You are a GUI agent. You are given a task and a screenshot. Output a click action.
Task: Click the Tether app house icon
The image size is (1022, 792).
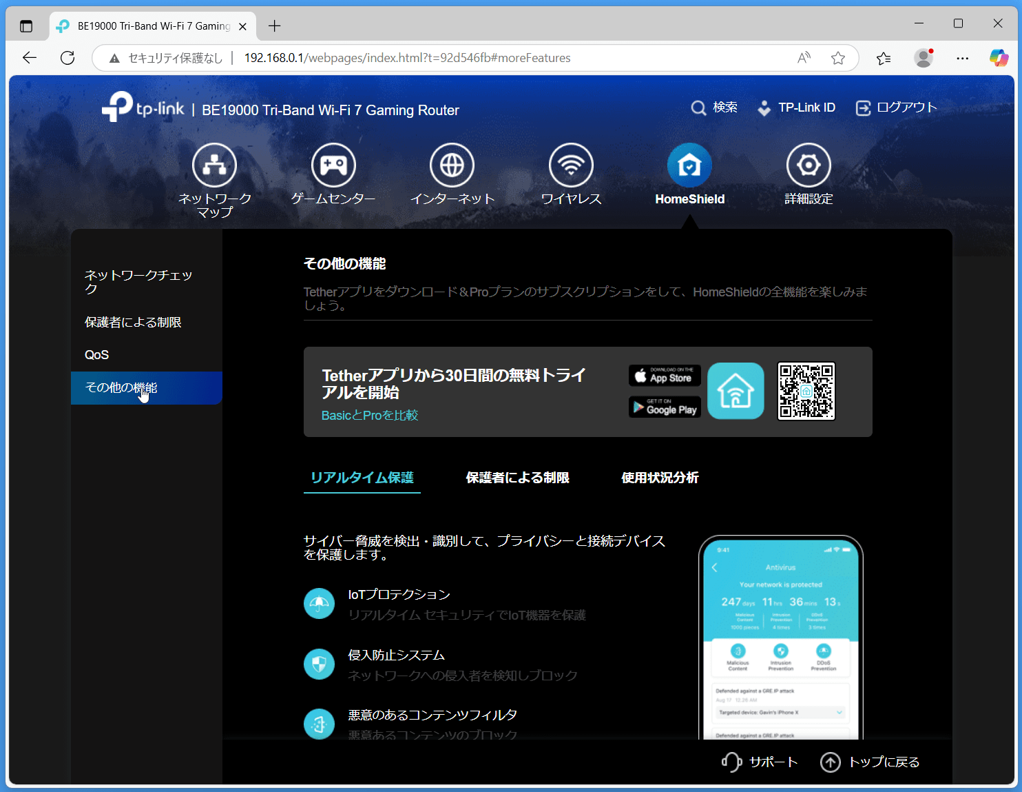(x=736, y=391)
